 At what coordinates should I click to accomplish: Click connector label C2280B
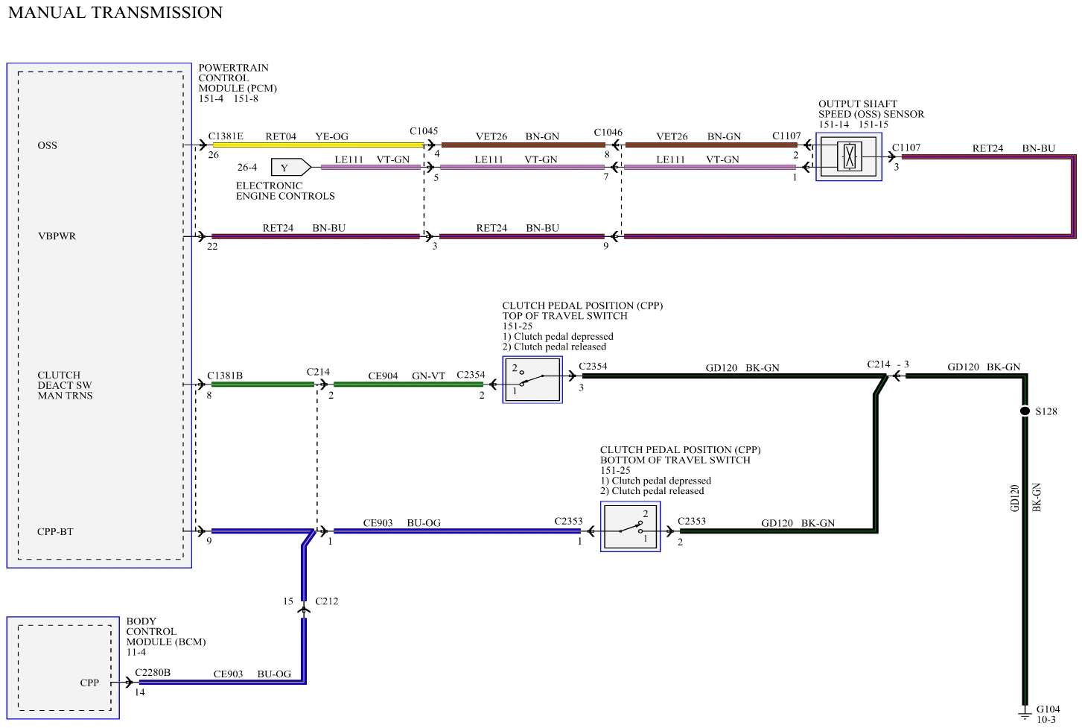[x=153, y=672]
